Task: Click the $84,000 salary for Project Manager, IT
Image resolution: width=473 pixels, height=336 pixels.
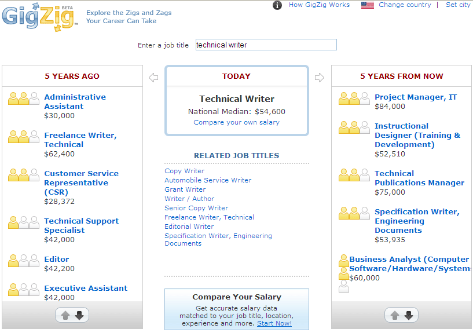Action: click(390, 106)
